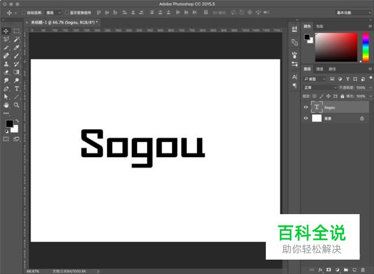
Task: Select the Gradient tool
Action: click(17, 73)
